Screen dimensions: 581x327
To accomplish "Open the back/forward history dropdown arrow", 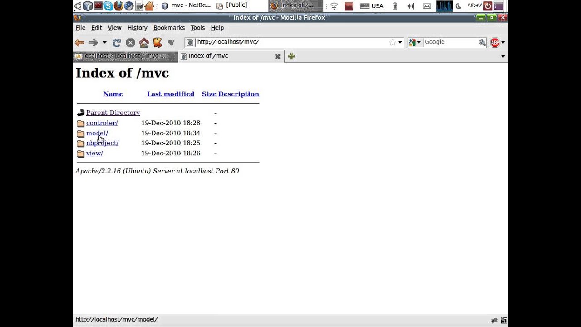I will click(x=104, y=42).
